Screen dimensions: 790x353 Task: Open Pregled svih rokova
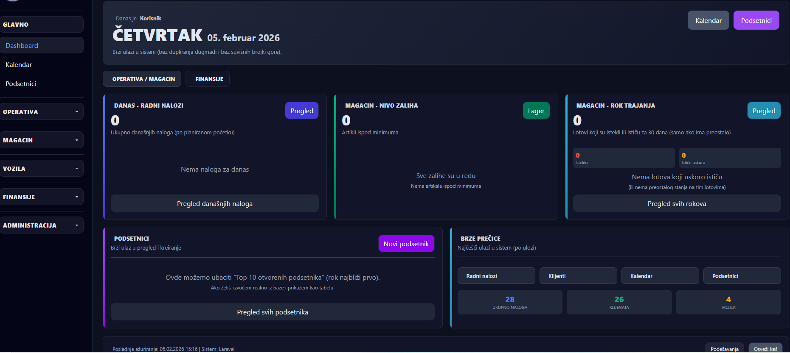click(x=677, y=203)
